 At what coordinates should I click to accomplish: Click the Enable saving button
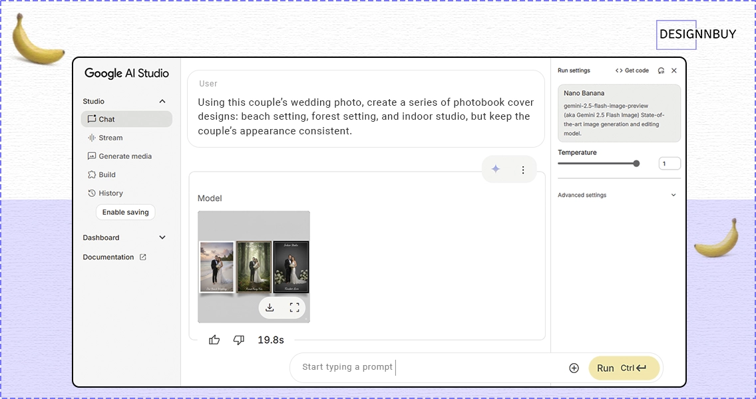pyautogui.click(x=125, y=212)
